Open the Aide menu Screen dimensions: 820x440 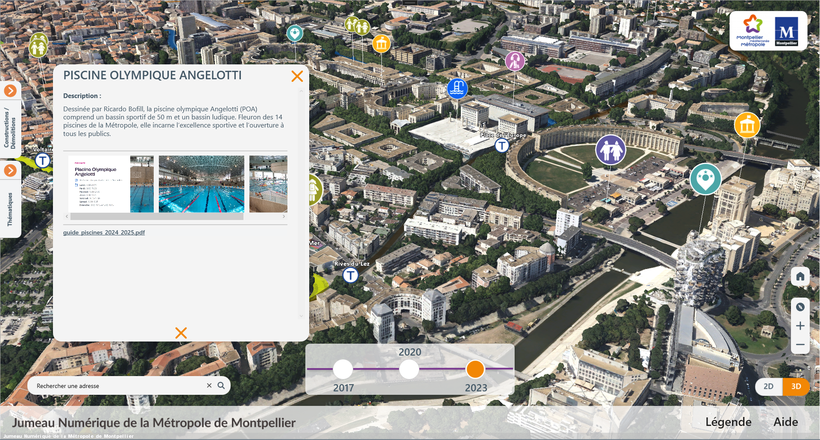pos(785,422)
